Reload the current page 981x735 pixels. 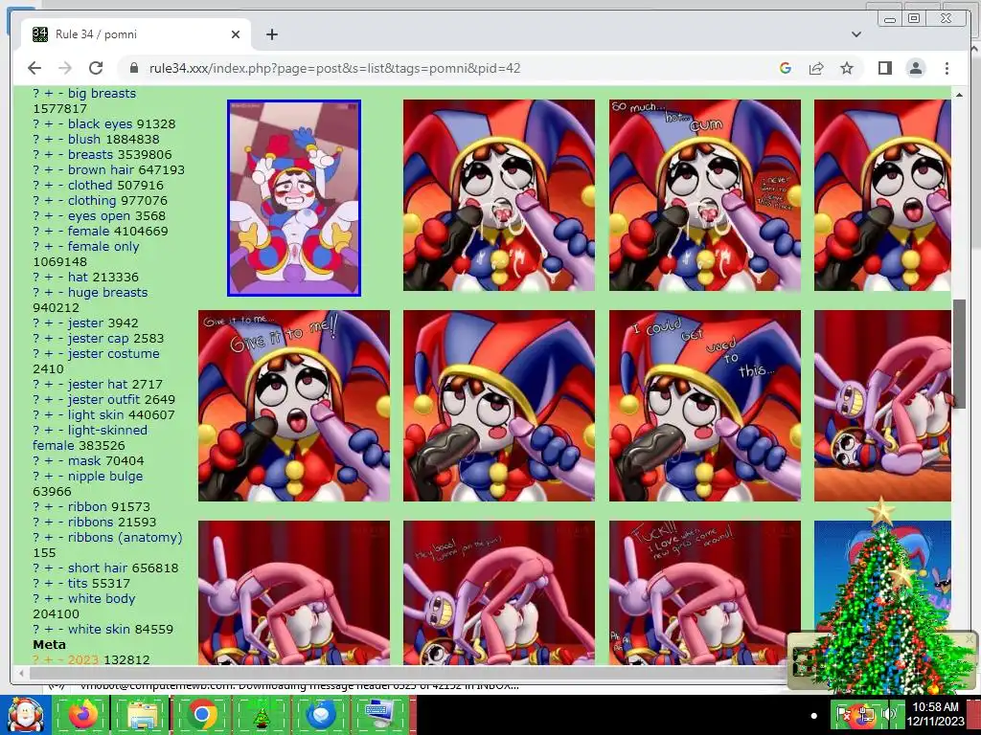tap(96, 68)
